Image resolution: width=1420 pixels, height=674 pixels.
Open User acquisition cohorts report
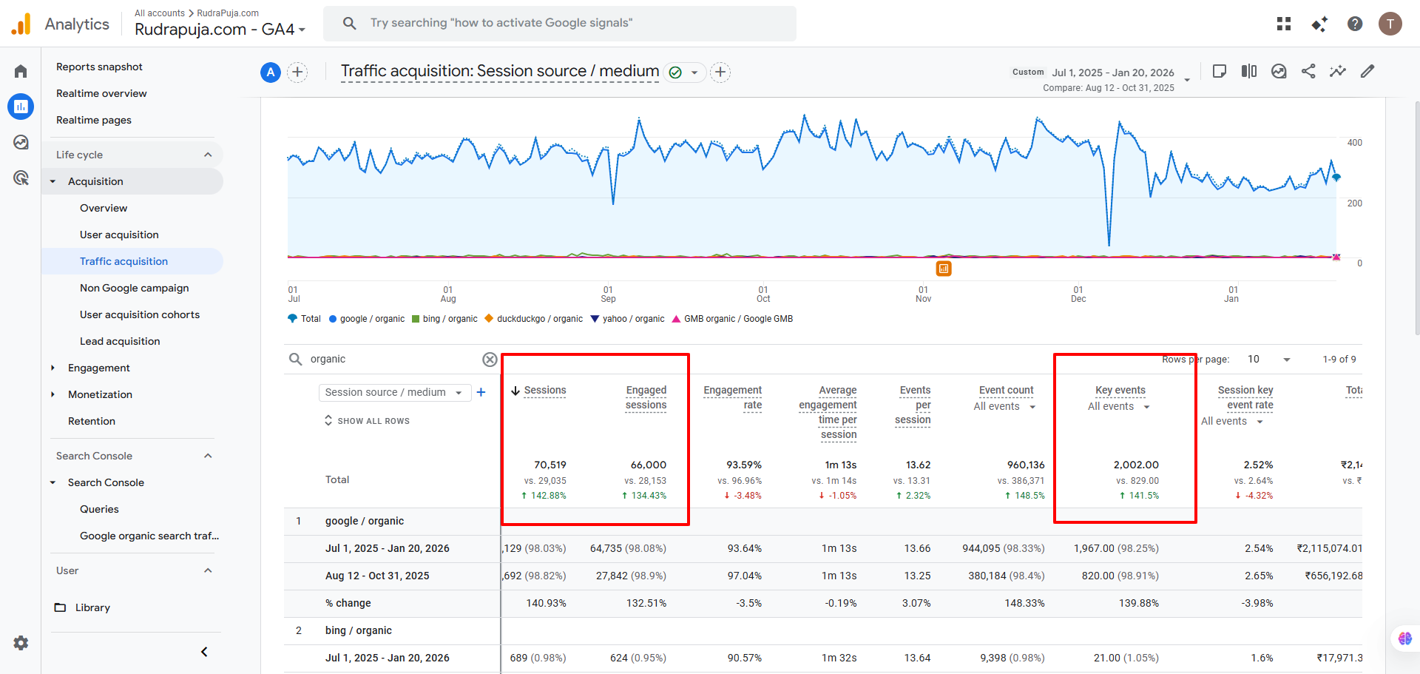click(x=140, y=314)
